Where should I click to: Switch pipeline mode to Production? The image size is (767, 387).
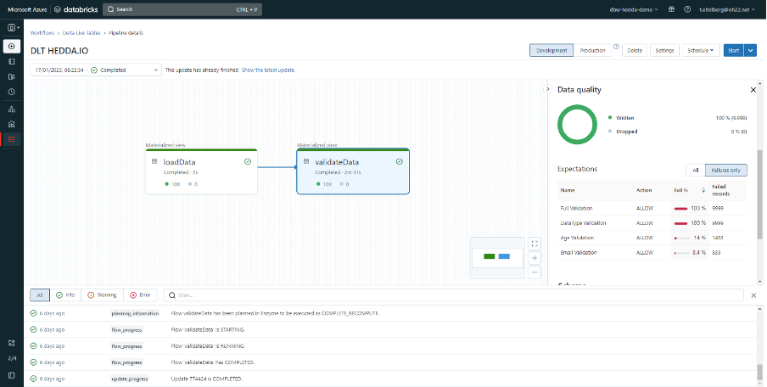click(x=592, y=50)
